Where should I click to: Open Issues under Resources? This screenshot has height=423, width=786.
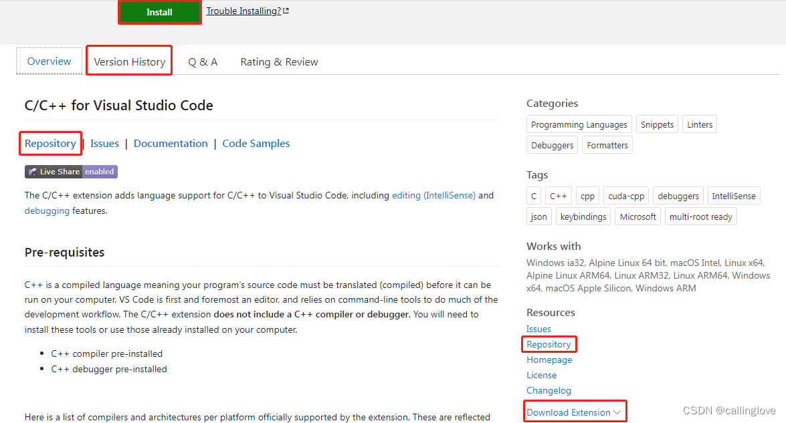(538, 329)
